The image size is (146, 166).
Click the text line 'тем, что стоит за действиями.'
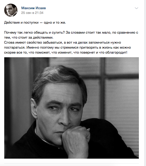tap(29, 38)
